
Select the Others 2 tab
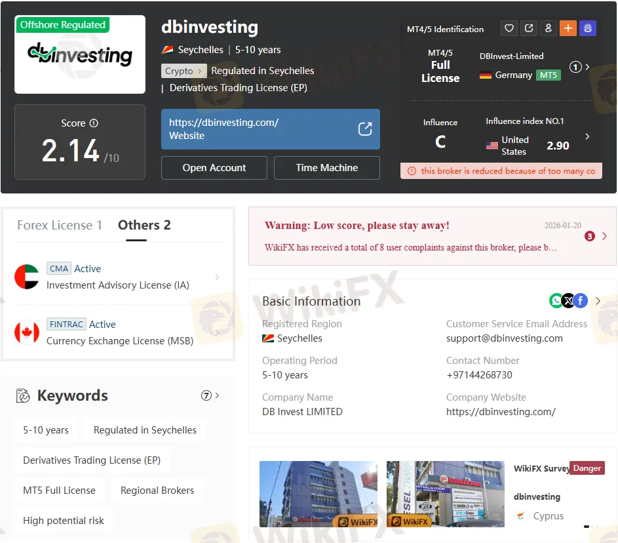(x=144, y=225)
